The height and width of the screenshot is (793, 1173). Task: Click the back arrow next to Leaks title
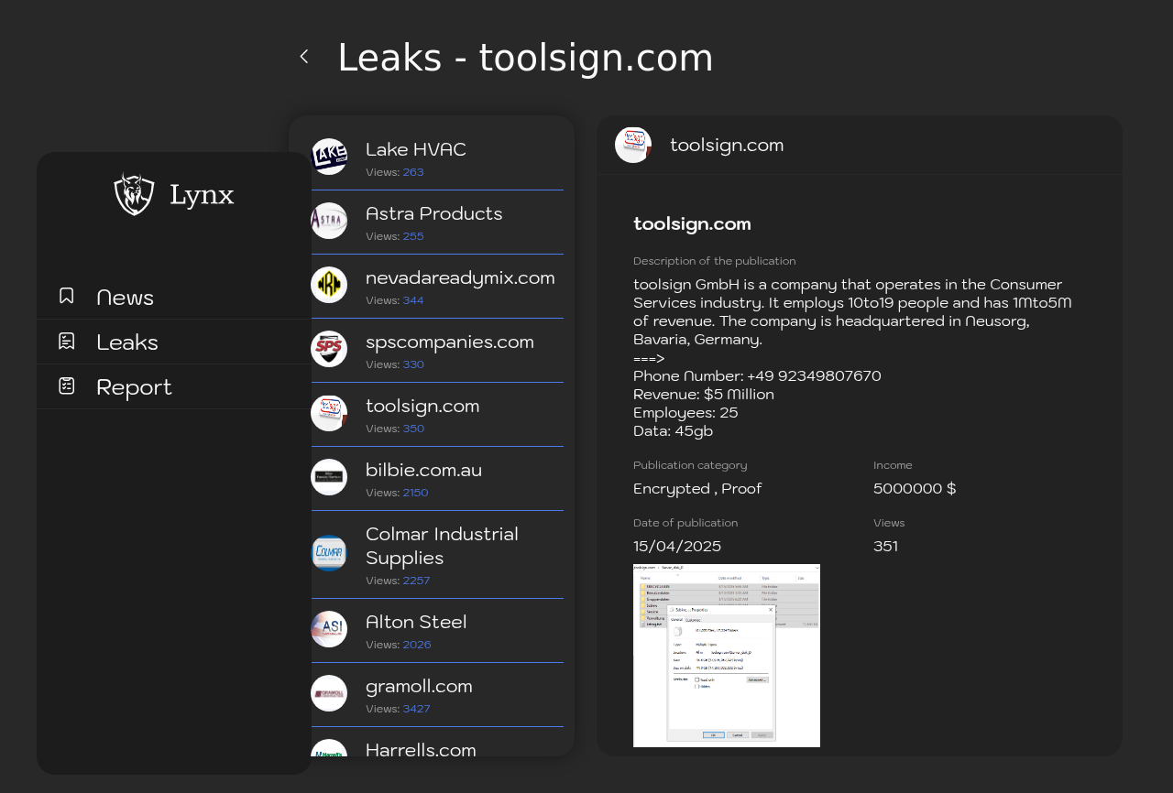coord(304,57)
